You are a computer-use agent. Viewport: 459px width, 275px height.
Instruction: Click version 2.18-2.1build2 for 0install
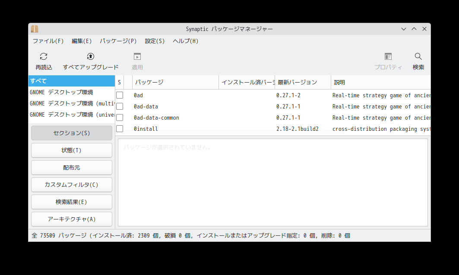(298, 129)
